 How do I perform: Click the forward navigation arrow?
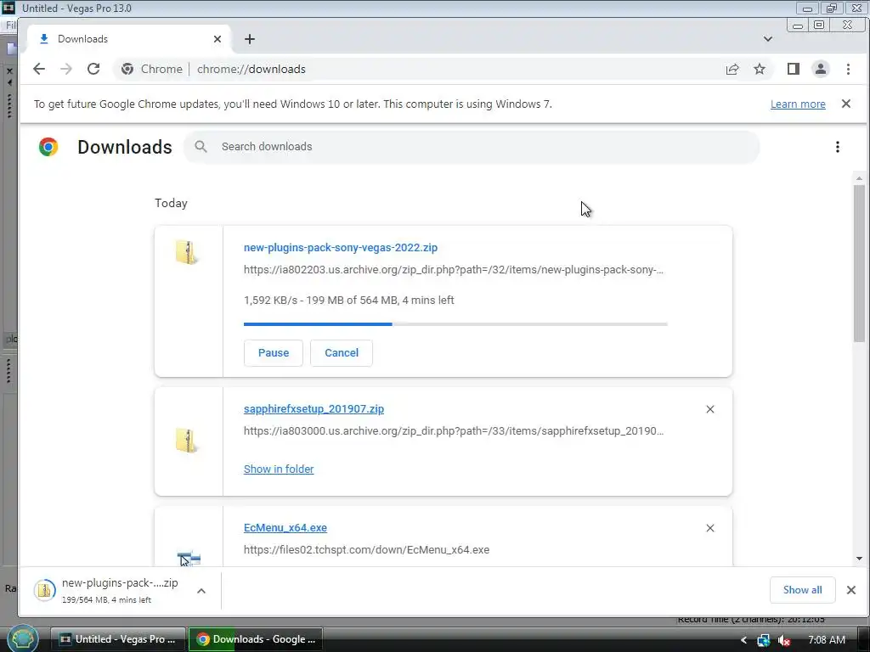(x=66, y=69)
